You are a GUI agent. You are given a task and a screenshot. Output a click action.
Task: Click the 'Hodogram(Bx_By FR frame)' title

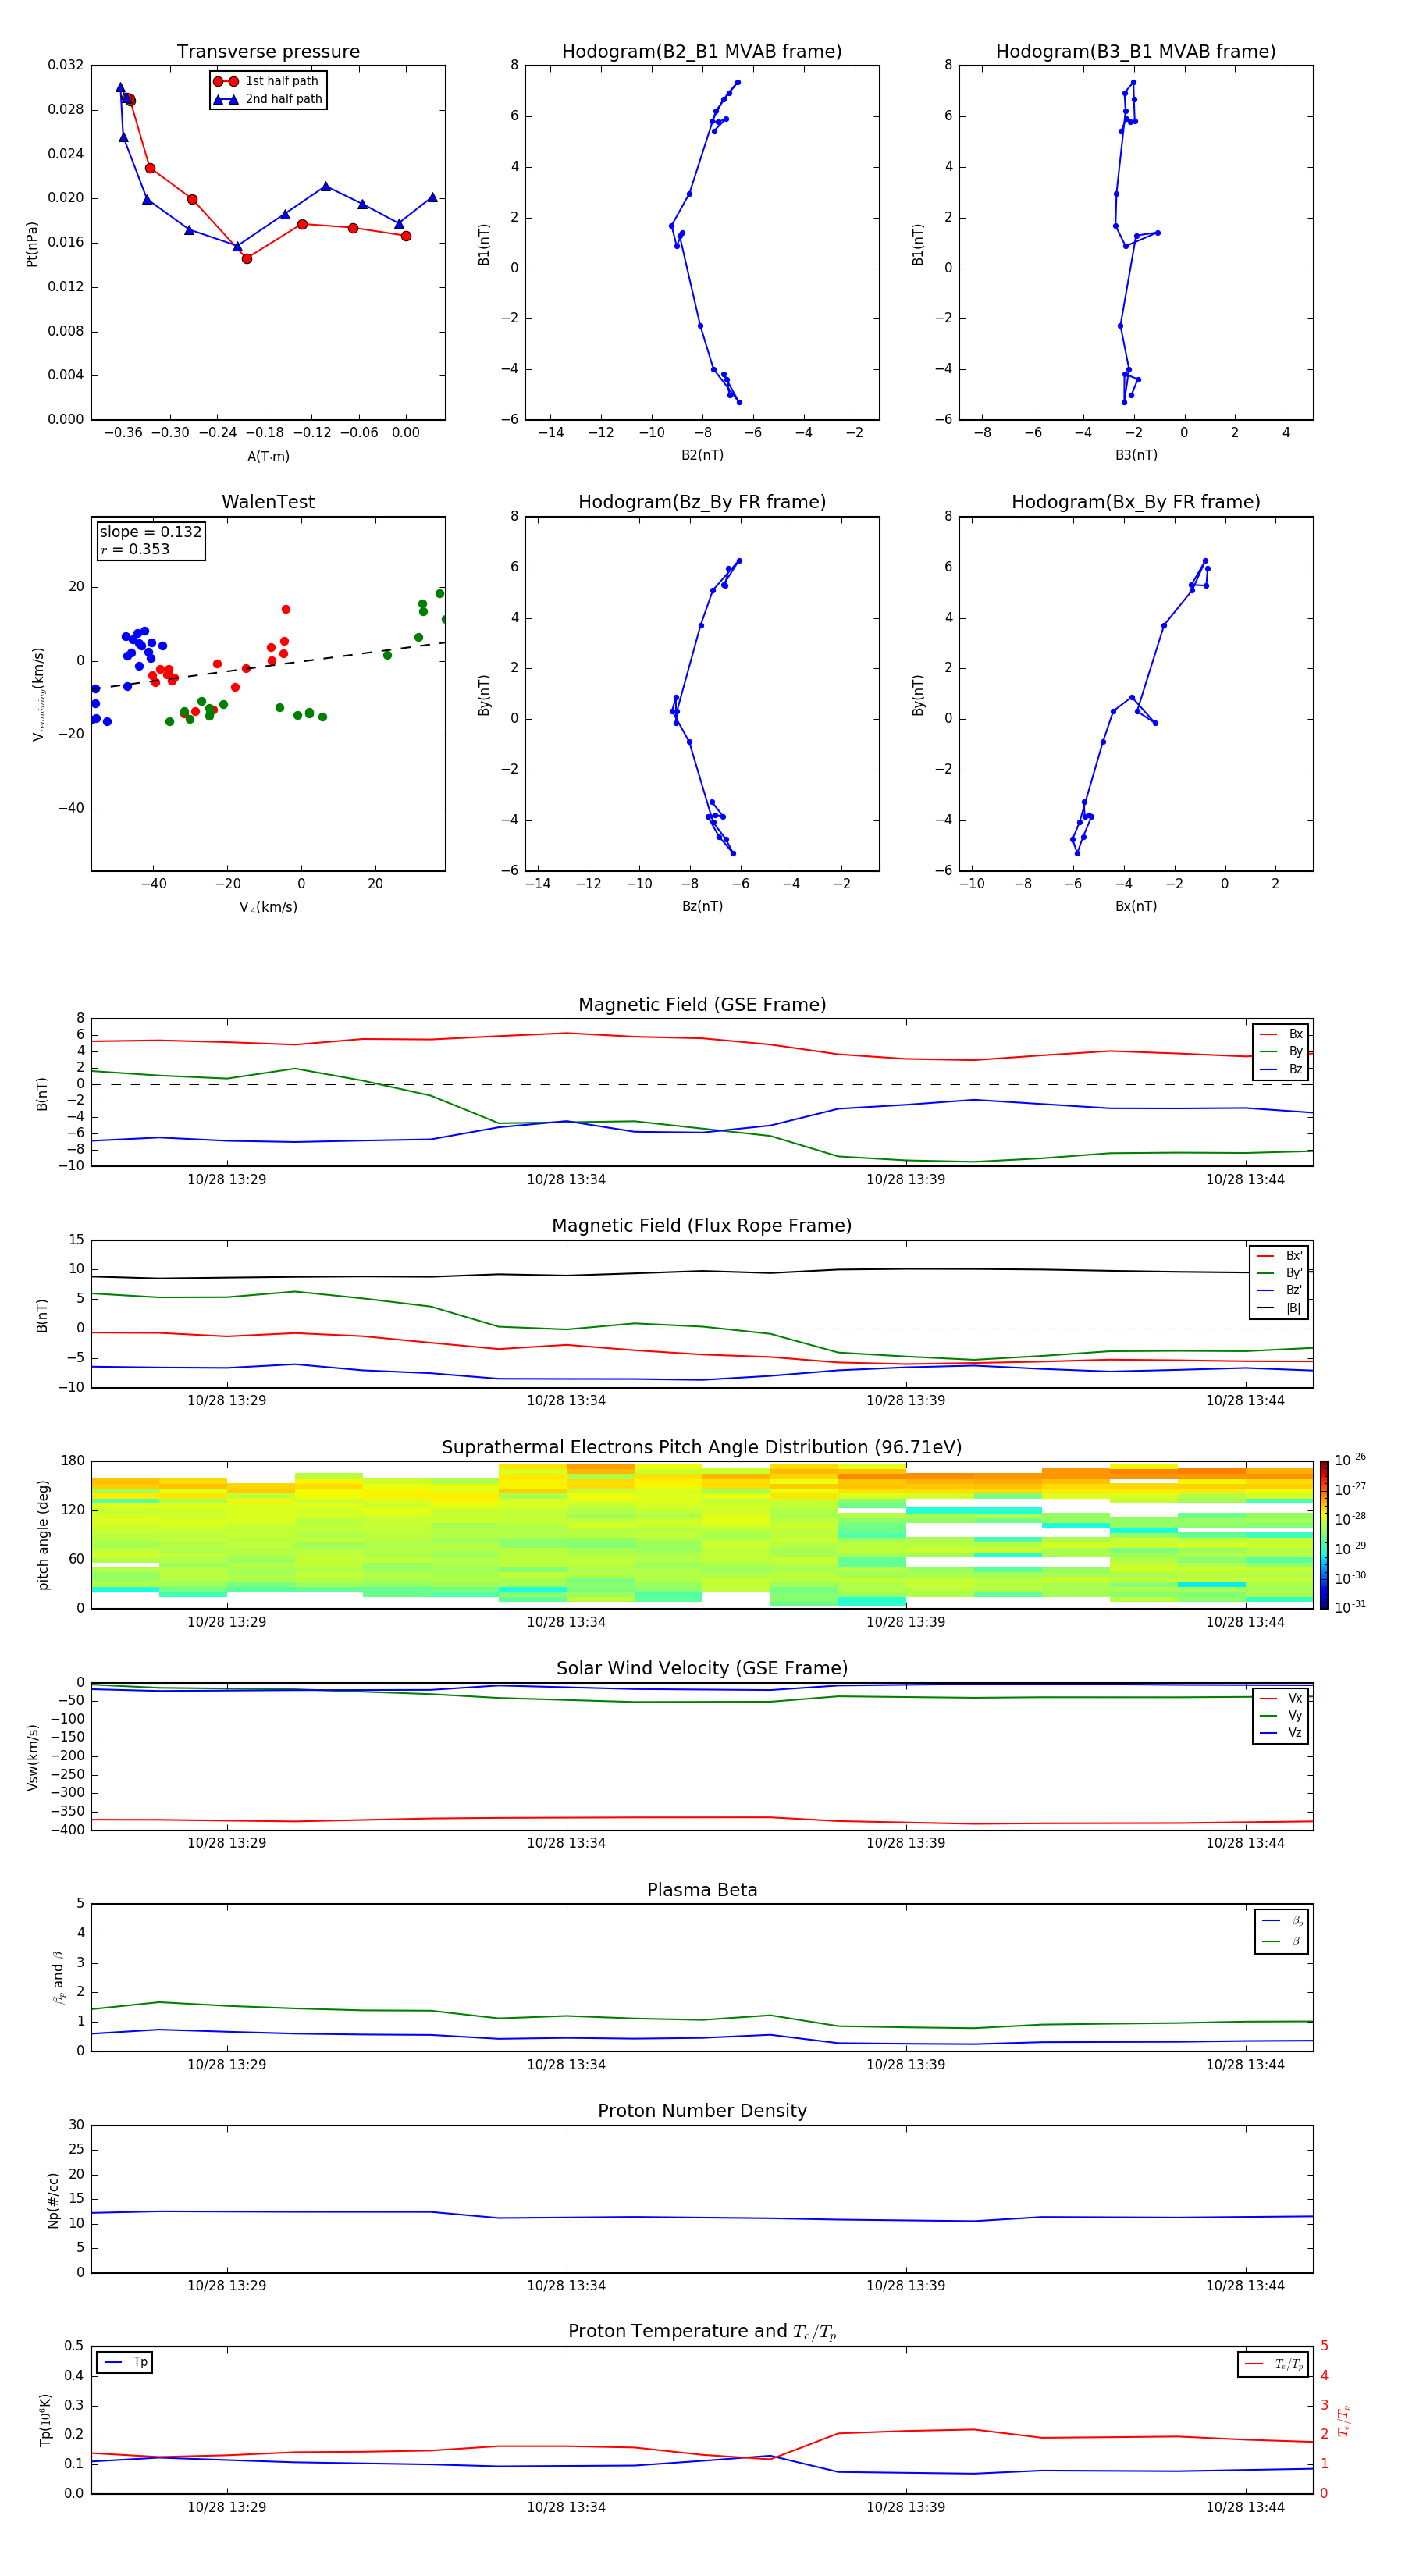pyautogui.click(x=1136, y=502)
